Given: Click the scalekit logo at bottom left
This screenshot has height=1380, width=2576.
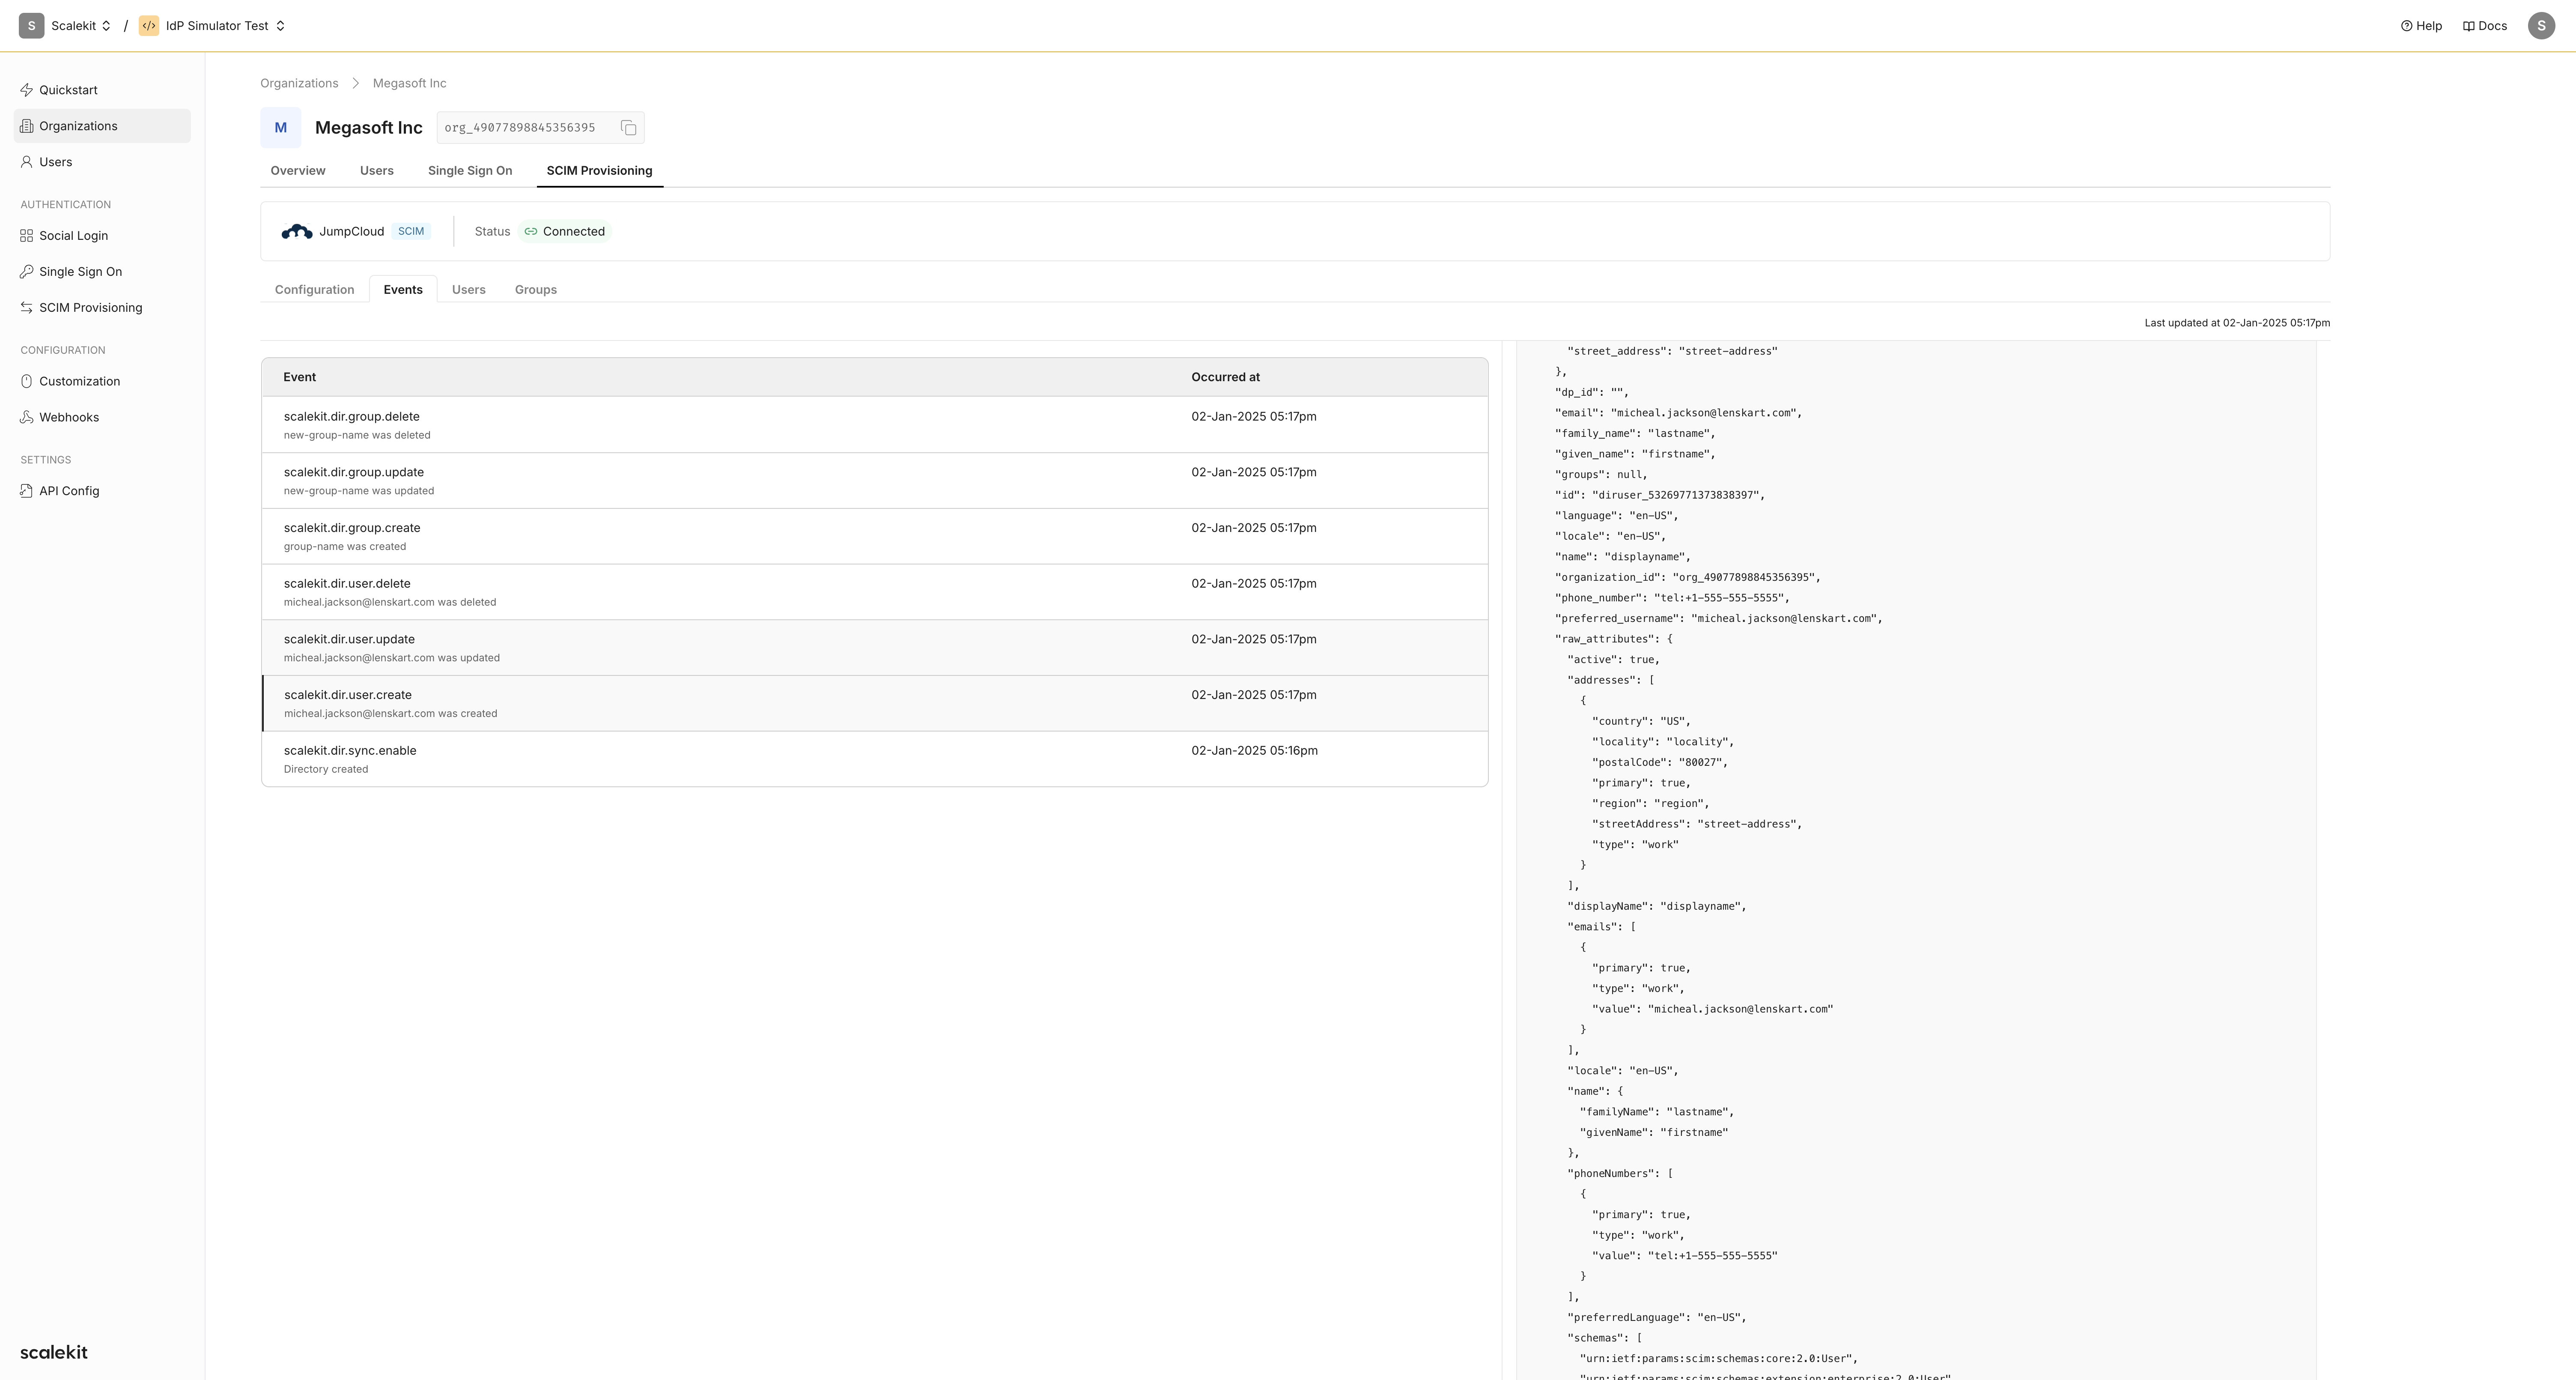Looking at the screenshot, I should [54, 1353].
